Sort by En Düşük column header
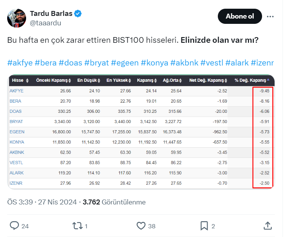Image resolution: width=284 pixels, height=237 pixels. tap(88, 80)
